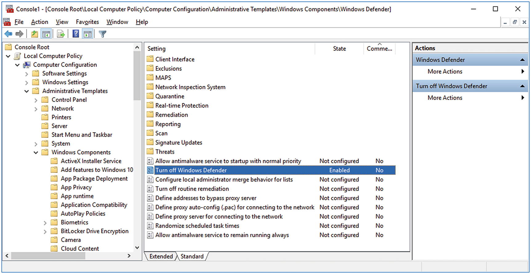The width and height of the screenshot is (531, 274).
Task: Click the Filter funnel toolbar icon
Action: pos(103,34)
